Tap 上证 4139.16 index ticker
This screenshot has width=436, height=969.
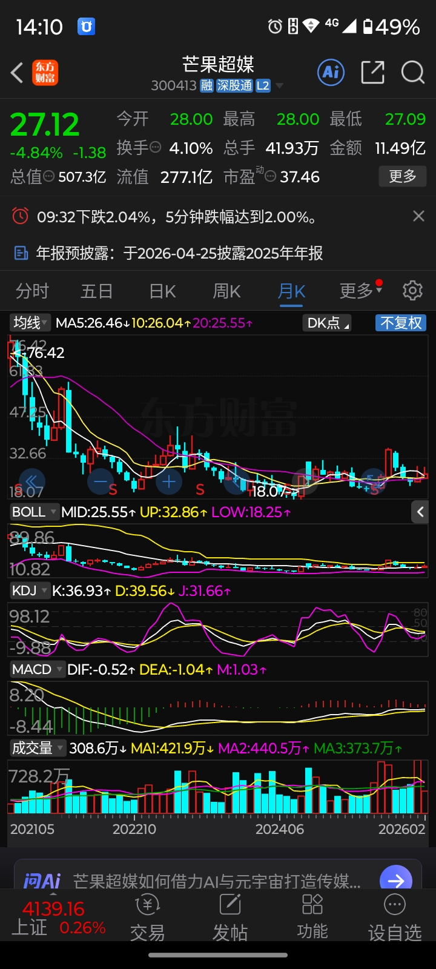click(58, 918)
